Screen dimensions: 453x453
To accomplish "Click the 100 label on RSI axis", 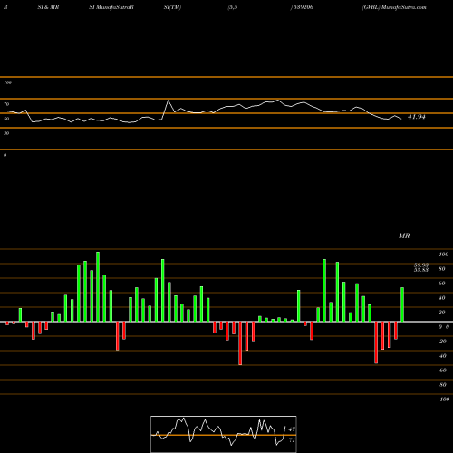I will tap(7, 82).
